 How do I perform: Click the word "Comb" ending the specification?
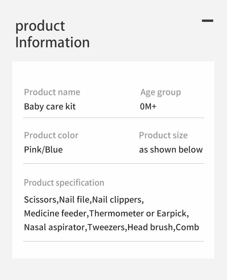pyautogui.click(x=187, y=227)
